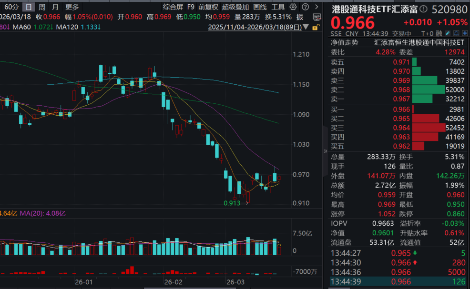Click the help question mark icon
Image resolution: width=470 pixels, height=289 pixels.
pos(304,7)
